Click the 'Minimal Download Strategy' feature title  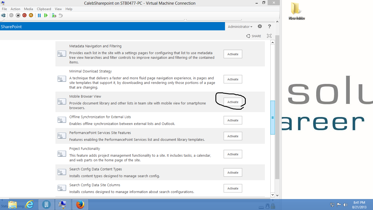click(91, 71)
